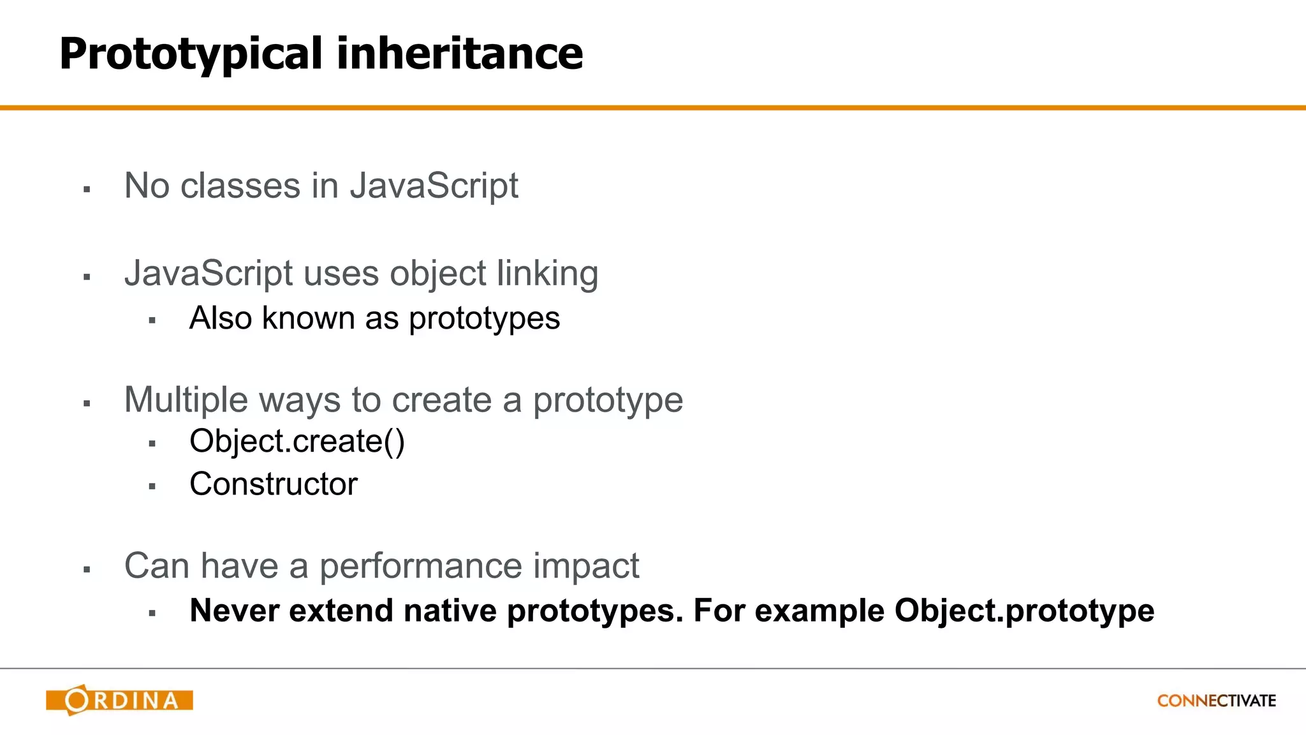Select the "JavaScript uses object linking" line

361,274
